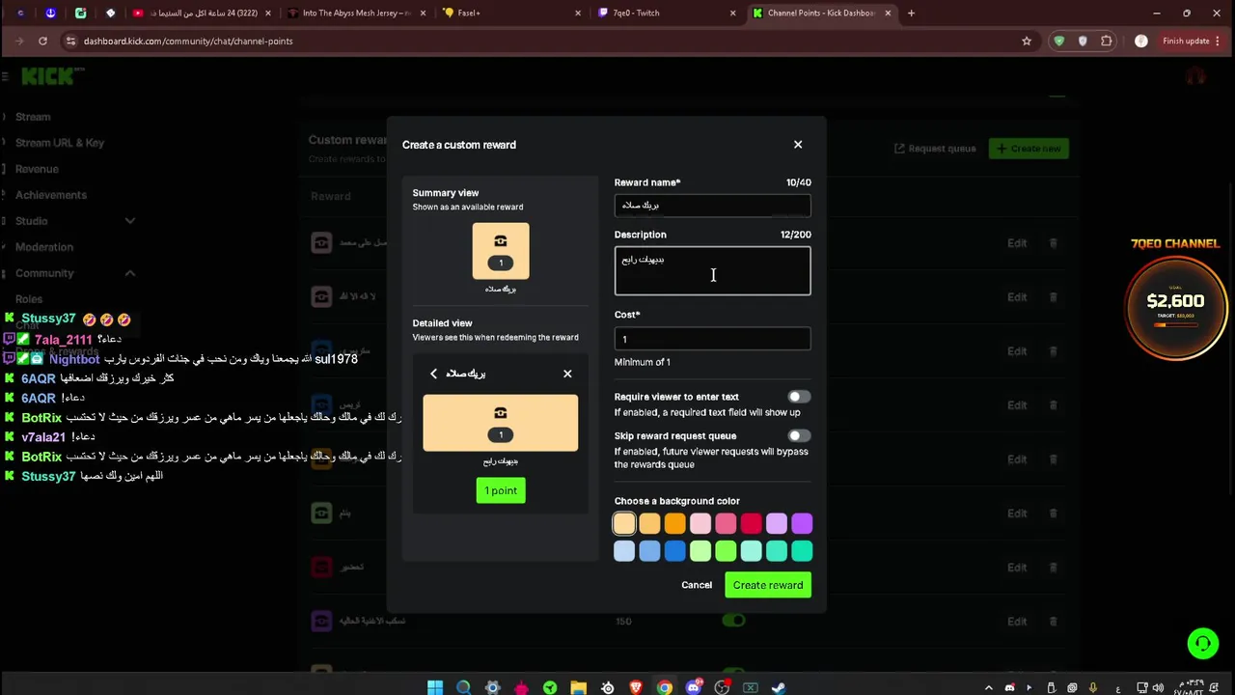
Task: Close the detailed view reward preview
Action: (567, 374)
